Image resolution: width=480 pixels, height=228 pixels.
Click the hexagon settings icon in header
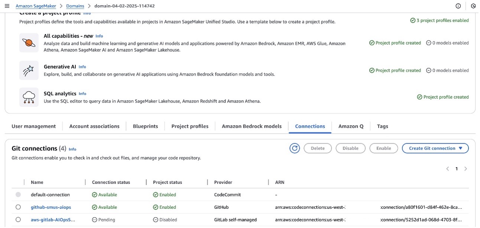473,6
